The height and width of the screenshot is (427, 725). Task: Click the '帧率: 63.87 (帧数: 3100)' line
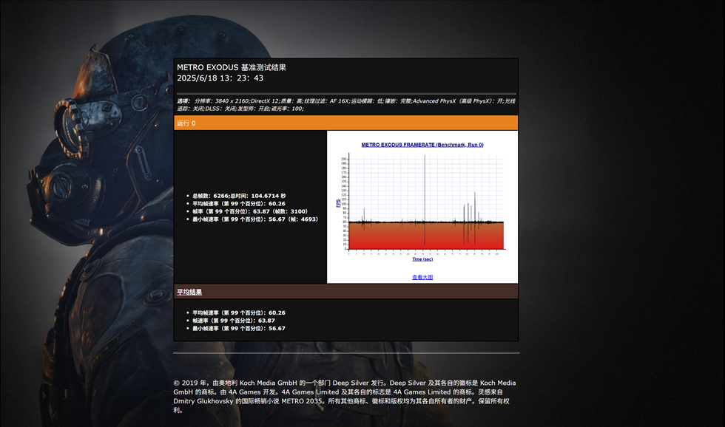click(250, 211)
